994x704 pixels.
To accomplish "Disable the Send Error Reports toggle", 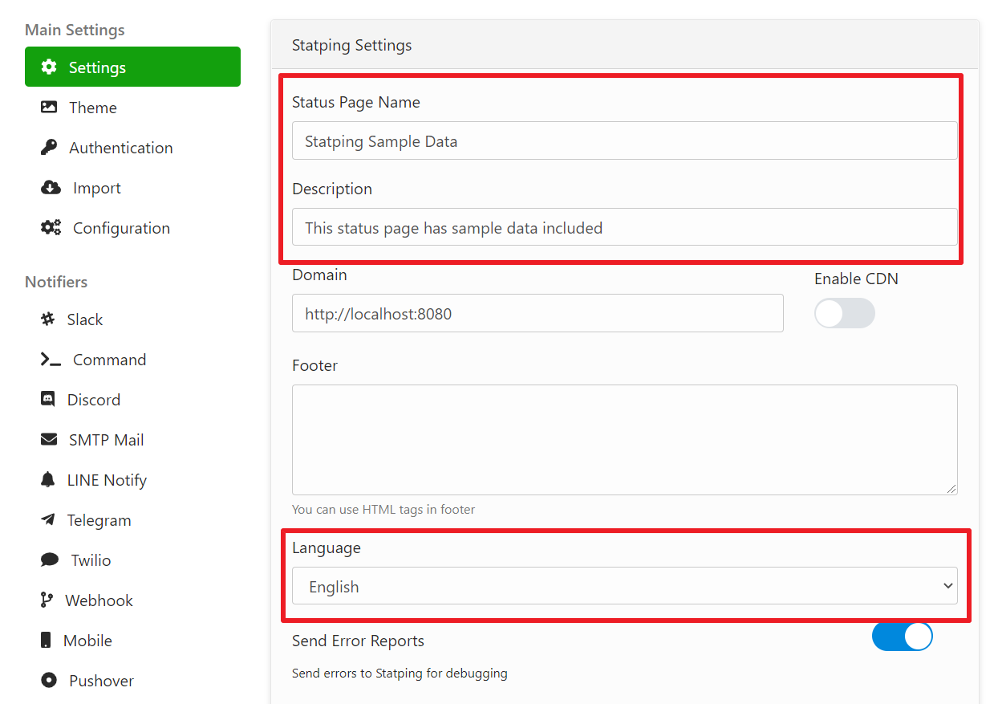I will 903,636.
